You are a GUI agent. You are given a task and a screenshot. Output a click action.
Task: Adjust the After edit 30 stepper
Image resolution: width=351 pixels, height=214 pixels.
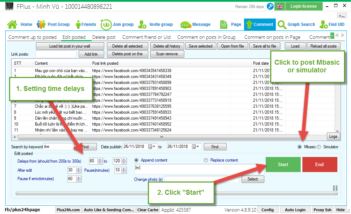click(78, 170)
